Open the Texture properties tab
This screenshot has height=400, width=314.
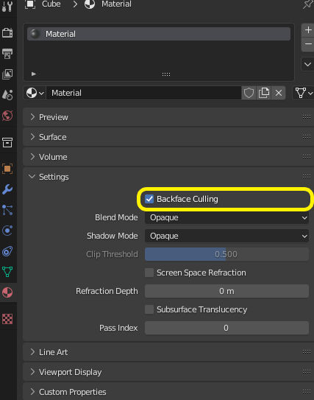(7, 319)
